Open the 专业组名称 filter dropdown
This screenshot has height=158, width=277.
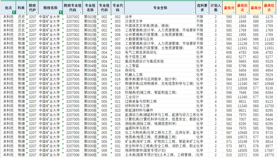click(x=96, y=12)
